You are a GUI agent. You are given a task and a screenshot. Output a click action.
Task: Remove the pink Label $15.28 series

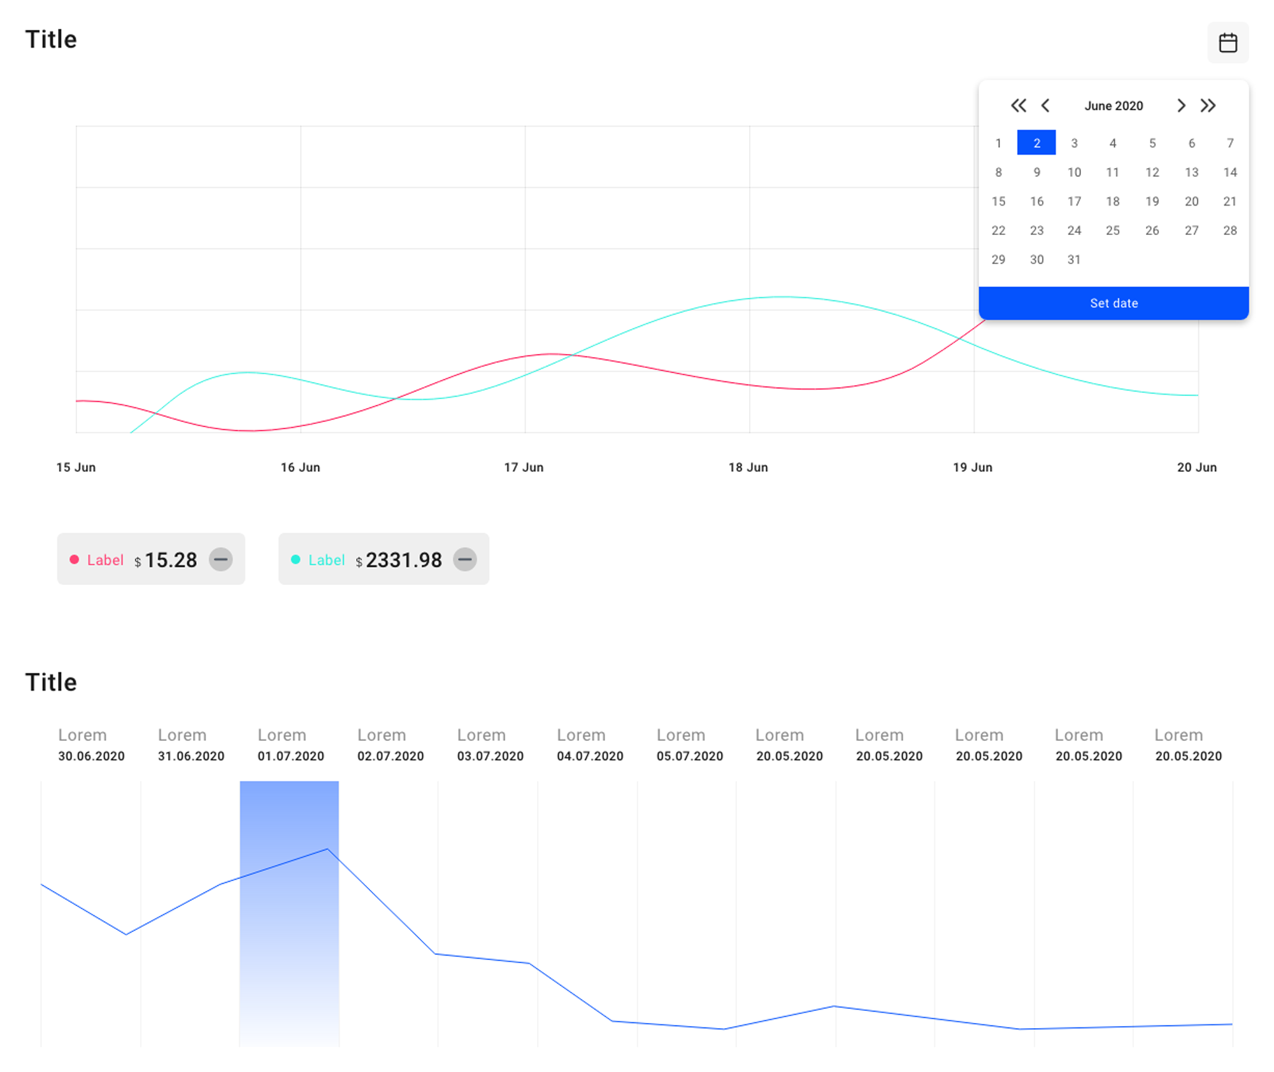coord(220,560)
